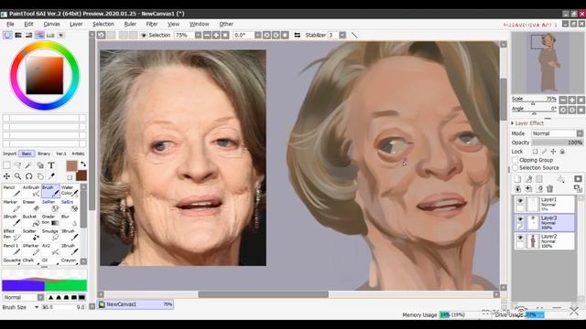This screenshot has width=586, height=329.
Task: Select the Gradation tool
Action: click(x=50, y=220)
